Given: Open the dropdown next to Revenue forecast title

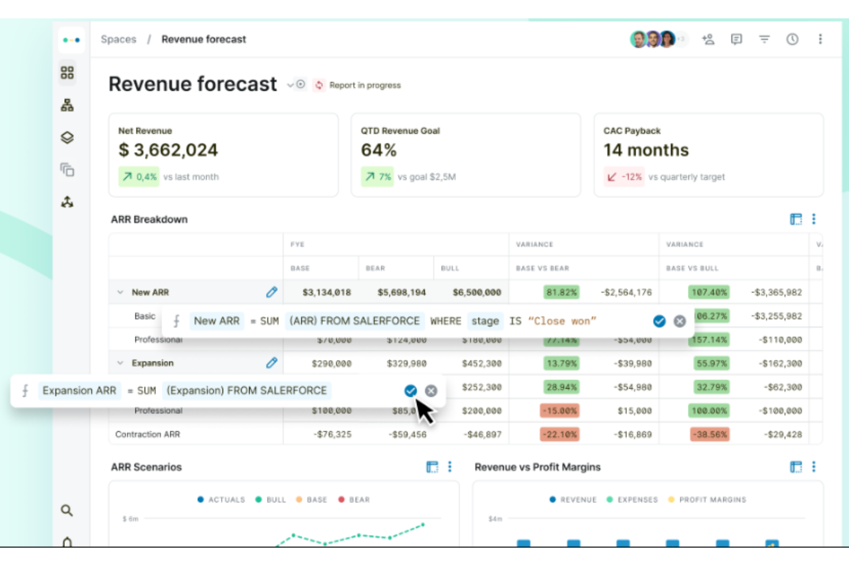Looking at the screenshot, I should click(x=291, y=84).
